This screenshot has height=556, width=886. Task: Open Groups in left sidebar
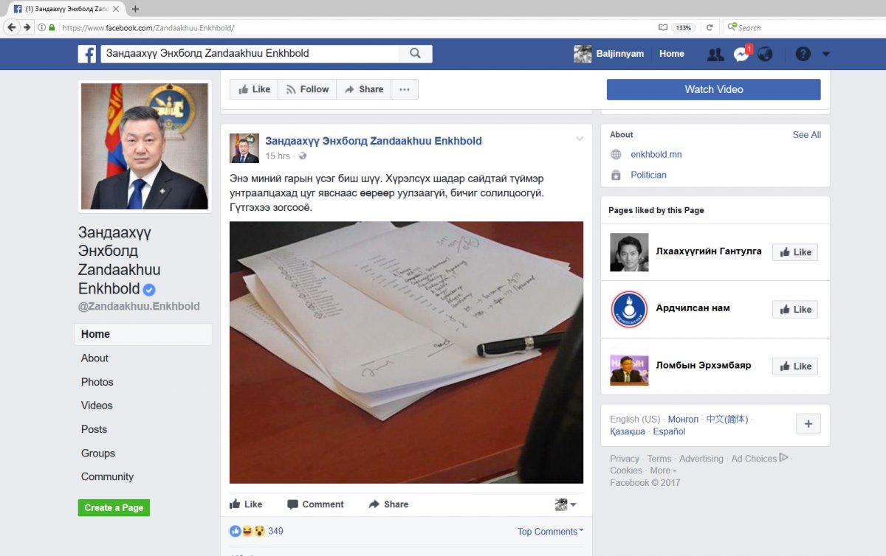pos(98,454)
